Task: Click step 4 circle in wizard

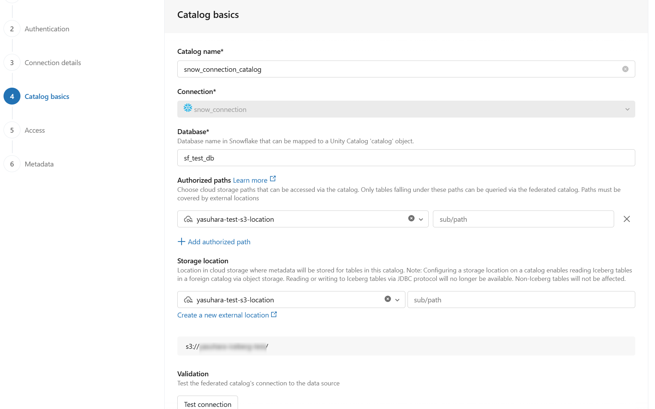Action: tap(12, 96)
